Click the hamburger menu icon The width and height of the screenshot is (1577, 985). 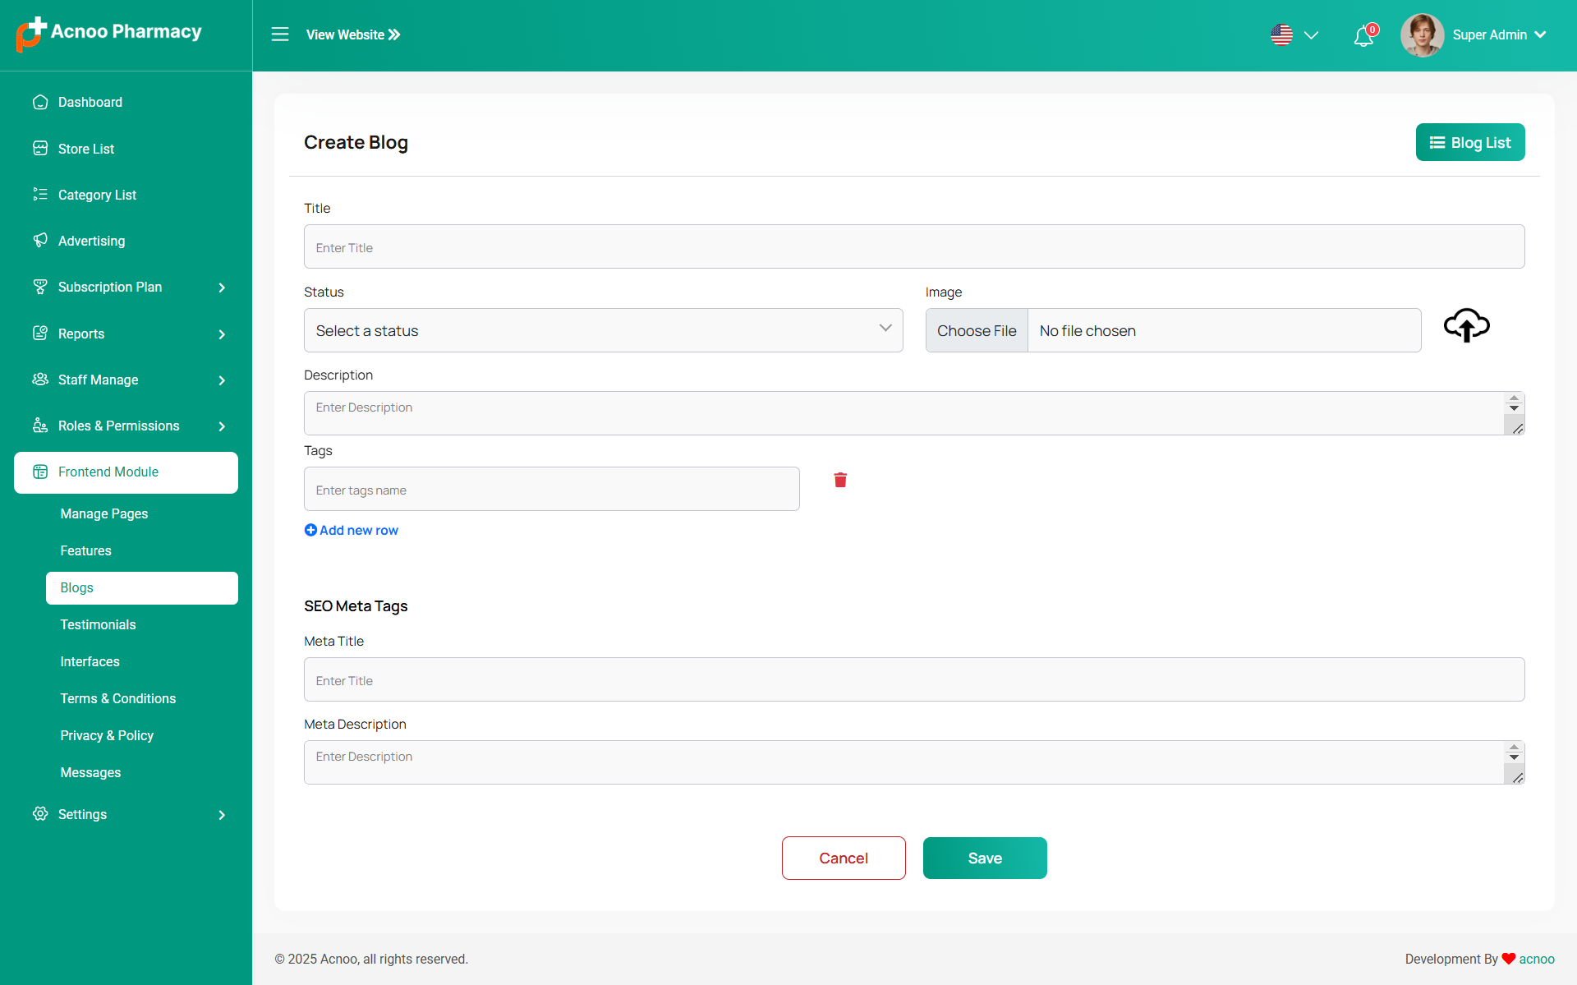tap(280, 35)
